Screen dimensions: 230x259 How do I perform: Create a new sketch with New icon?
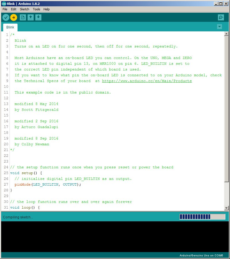click(x=23, y=18)
